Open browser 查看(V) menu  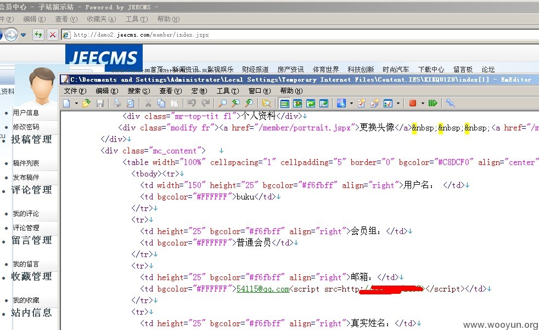point(66,19)
